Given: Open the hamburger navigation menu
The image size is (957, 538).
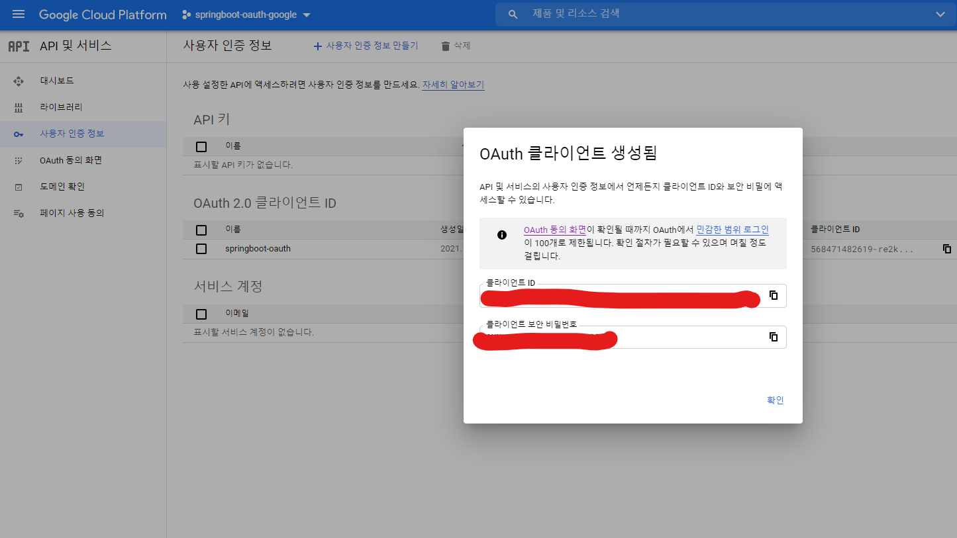Looking at the screenshot, I should coord(19,14).
